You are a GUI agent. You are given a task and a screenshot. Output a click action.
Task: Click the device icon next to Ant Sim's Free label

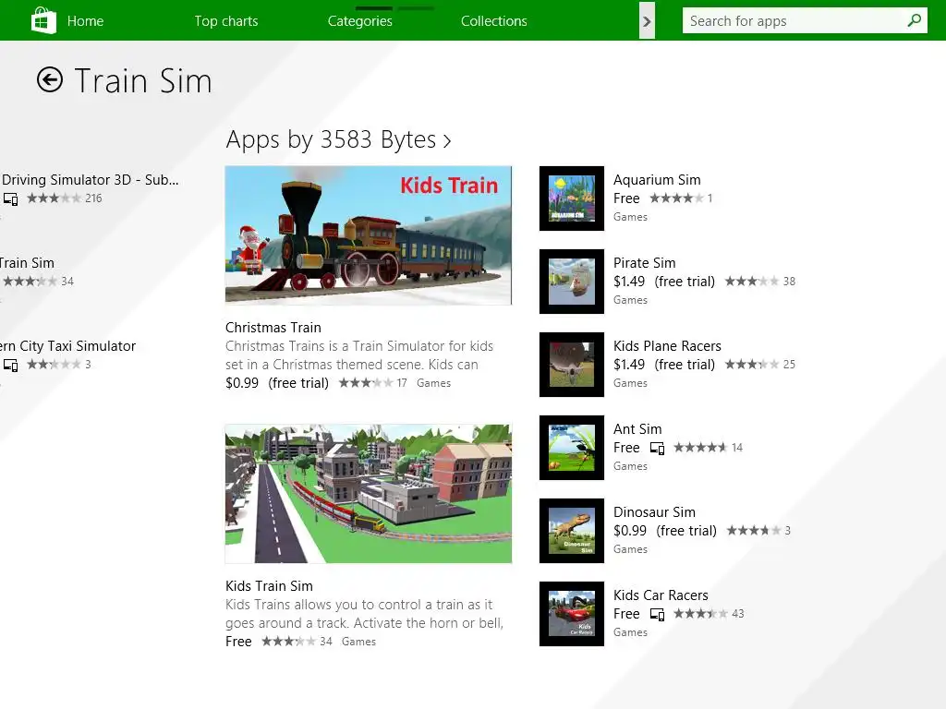pos(657,448)
